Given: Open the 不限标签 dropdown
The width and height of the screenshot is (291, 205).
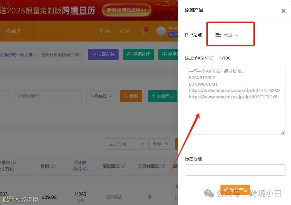Looking at the screenshot, I should pos(101,96).
